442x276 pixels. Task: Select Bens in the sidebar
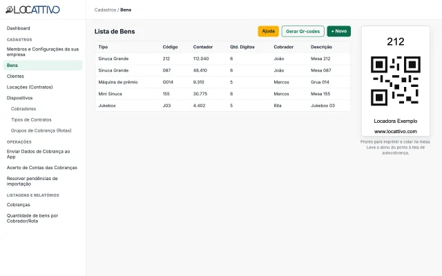[43, 65]
